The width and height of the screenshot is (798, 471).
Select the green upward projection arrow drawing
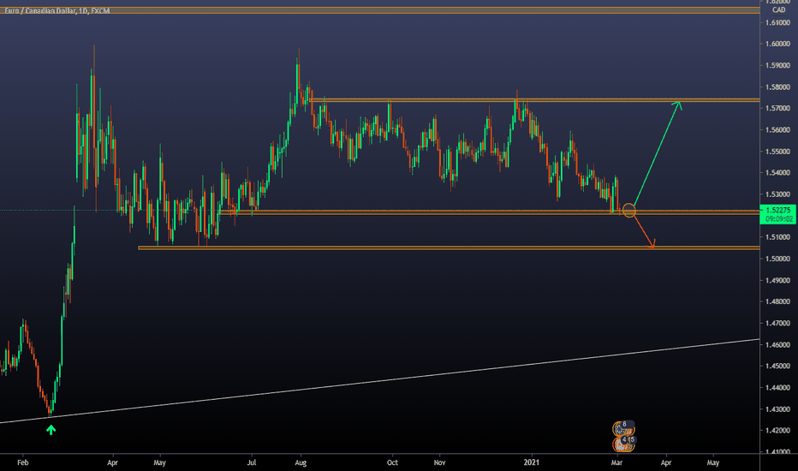658,155
